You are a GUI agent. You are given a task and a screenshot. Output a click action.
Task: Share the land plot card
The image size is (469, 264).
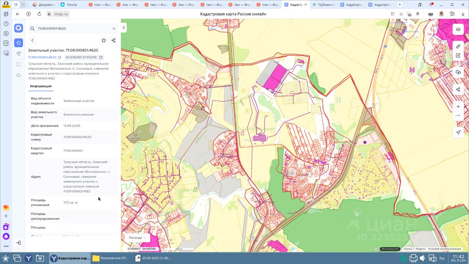tap(113, 40)
